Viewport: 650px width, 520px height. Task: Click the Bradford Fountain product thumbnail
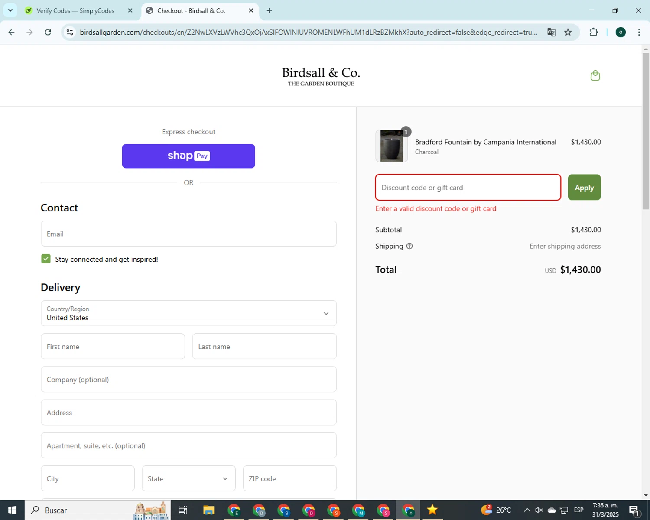pos(391,146)
